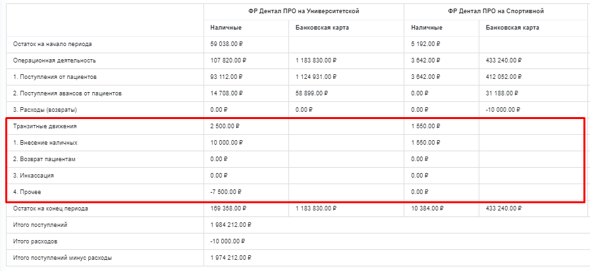Click 3 642.00 ₽ in Операционная деятельность row
590x271 pixels.
[425, 61]
